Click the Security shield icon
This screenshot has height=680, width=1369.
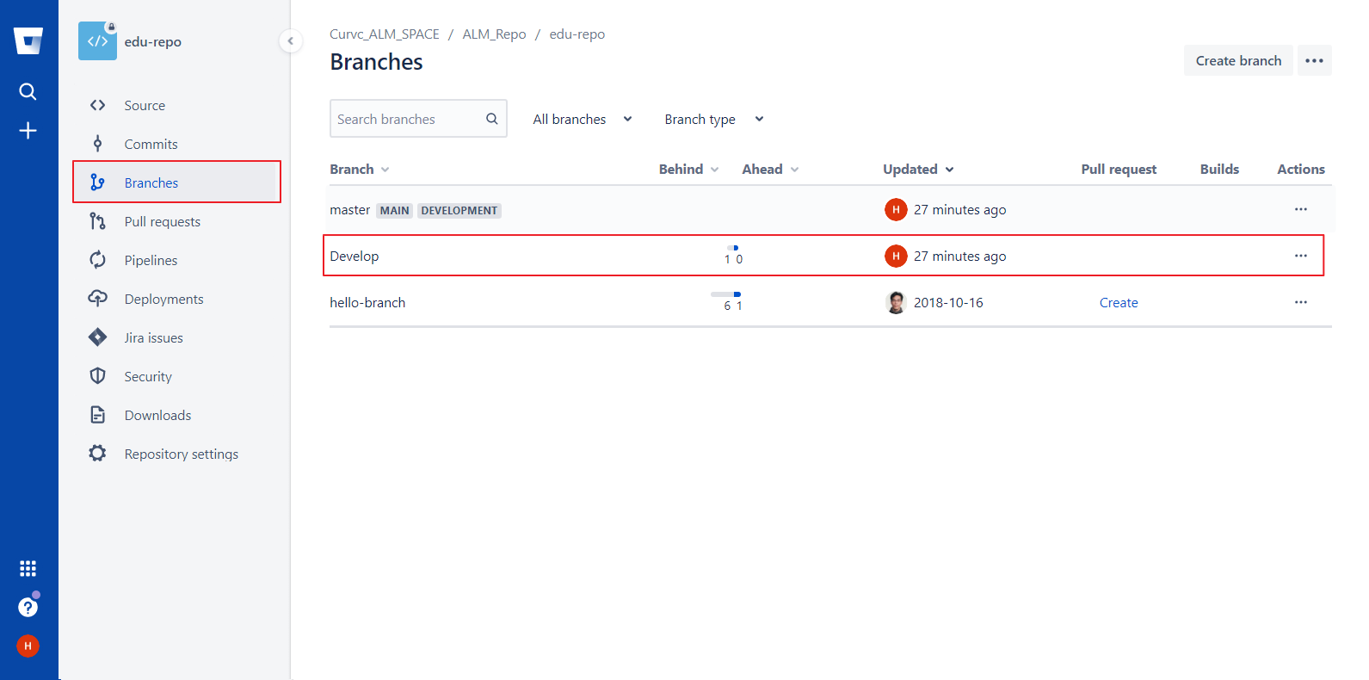pyautogui.click(x=97, y=376)
